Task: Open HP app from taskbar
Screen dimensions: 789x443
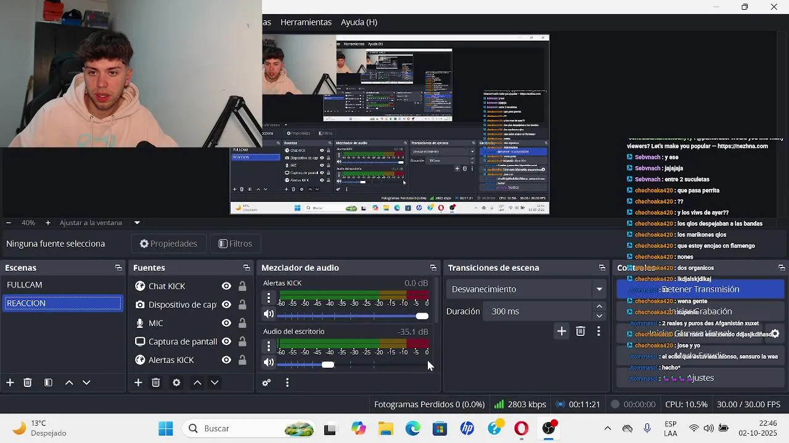Action: 467,428
